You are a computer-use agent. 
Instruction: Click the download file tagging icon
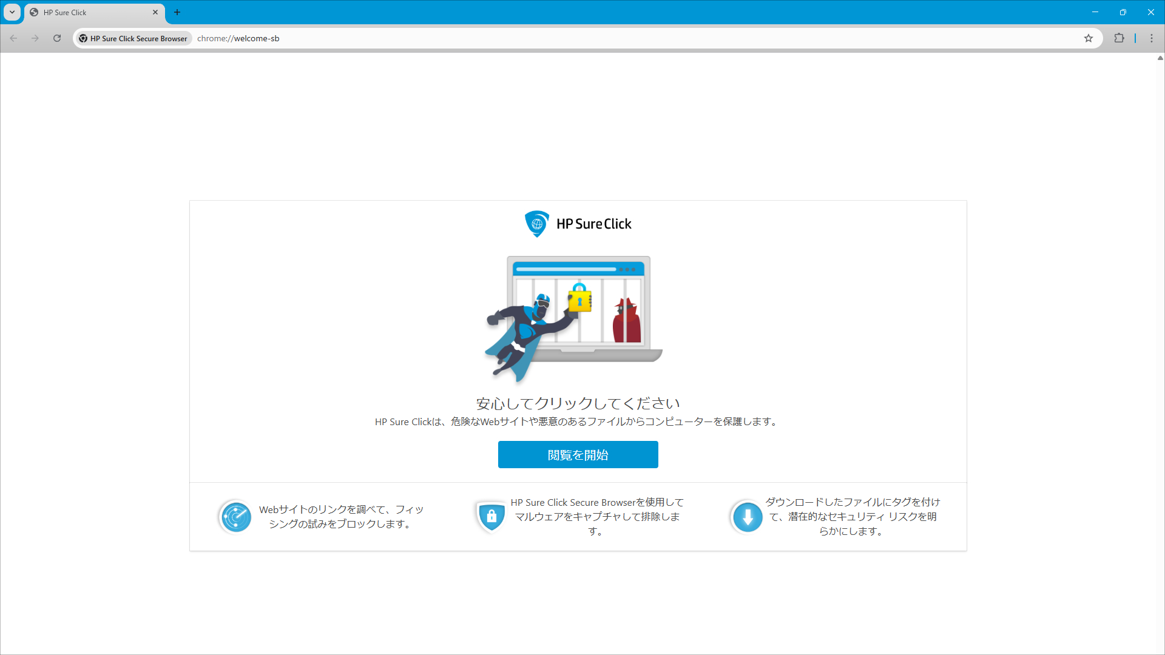tap(747, 517)
